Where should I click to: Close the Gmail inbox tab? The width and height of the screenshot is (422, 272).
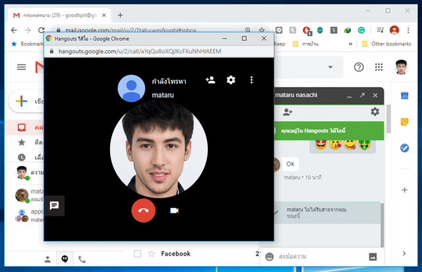pyautogui.click(x=104, y=15)
